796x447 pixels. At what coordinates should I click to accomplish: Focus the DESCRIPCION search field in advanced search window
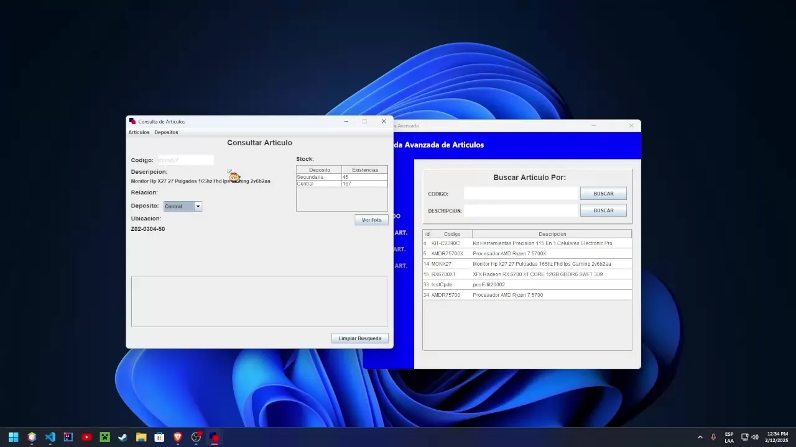point(521,210)
